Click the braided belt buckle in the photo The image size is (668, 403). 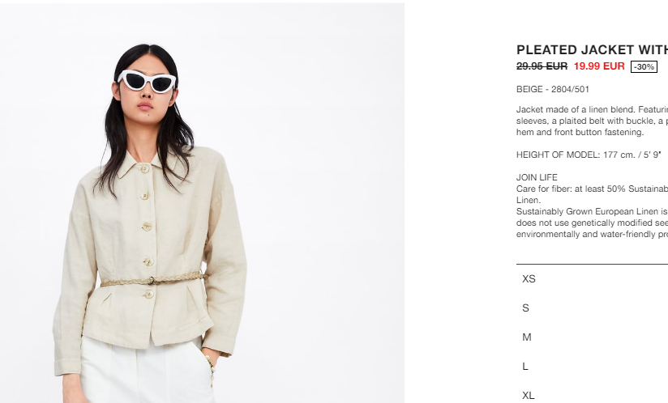[x=152, y=281]
